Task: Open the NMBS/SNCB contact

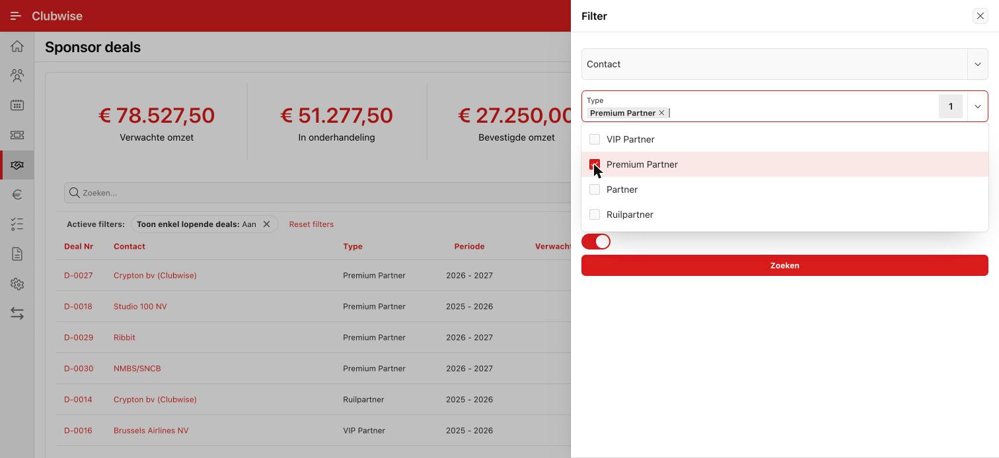Action: (x=137, y=368)
